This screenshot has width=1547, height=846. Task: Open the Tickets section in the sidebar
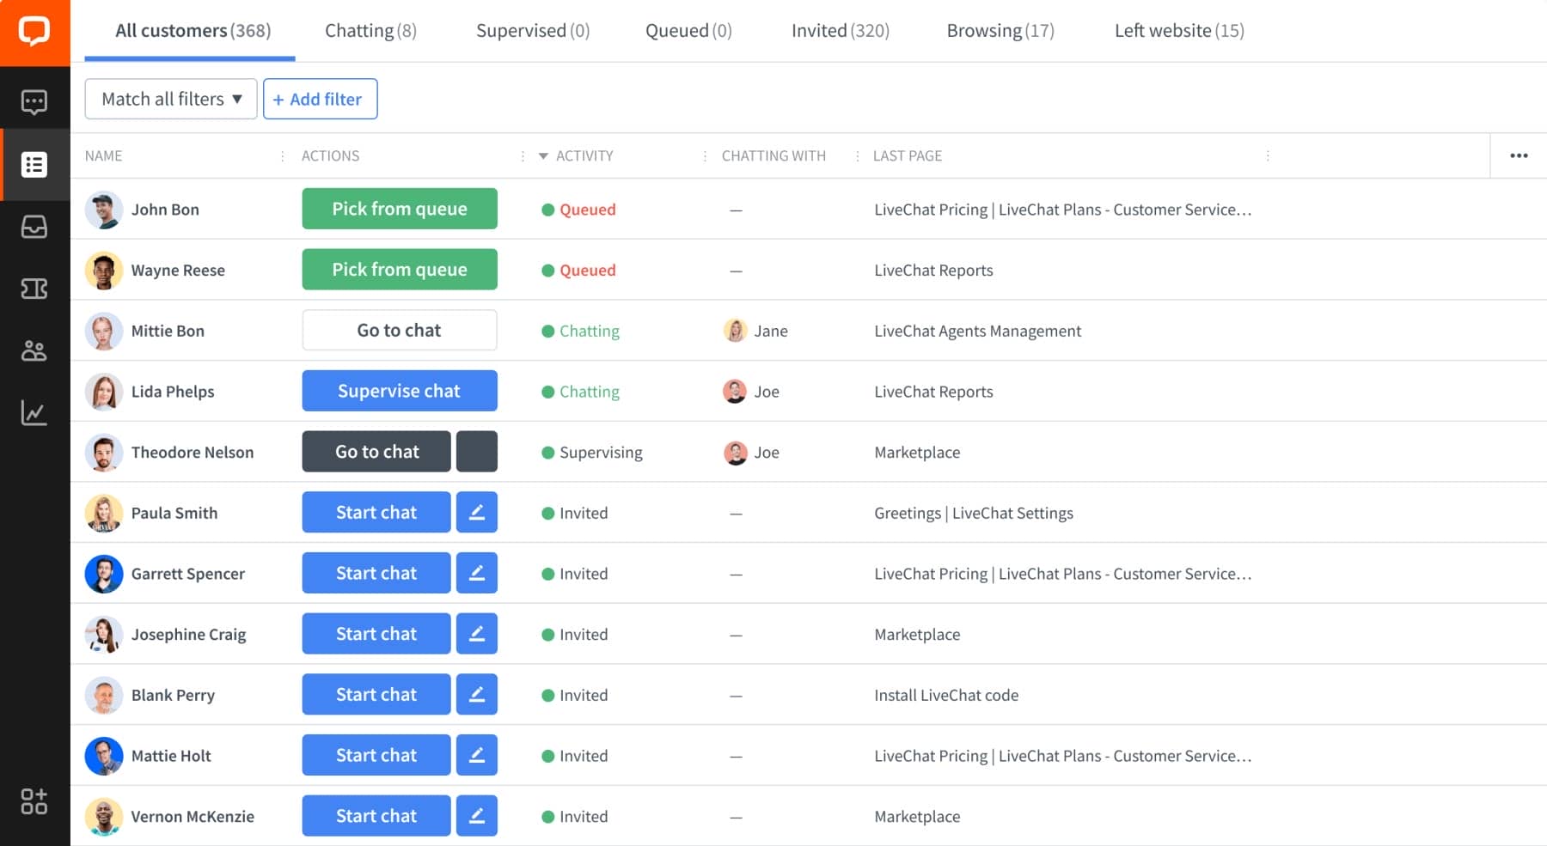[34, 289]
